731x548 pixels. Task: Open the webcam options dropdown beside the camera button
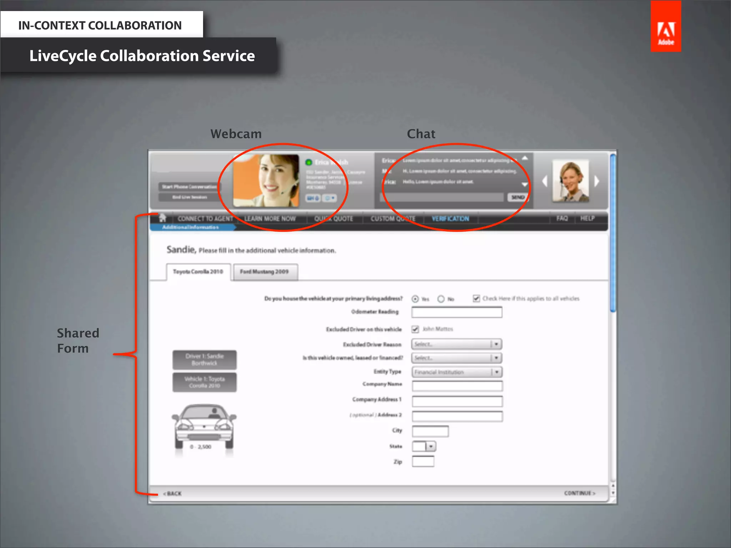[329, 198]
